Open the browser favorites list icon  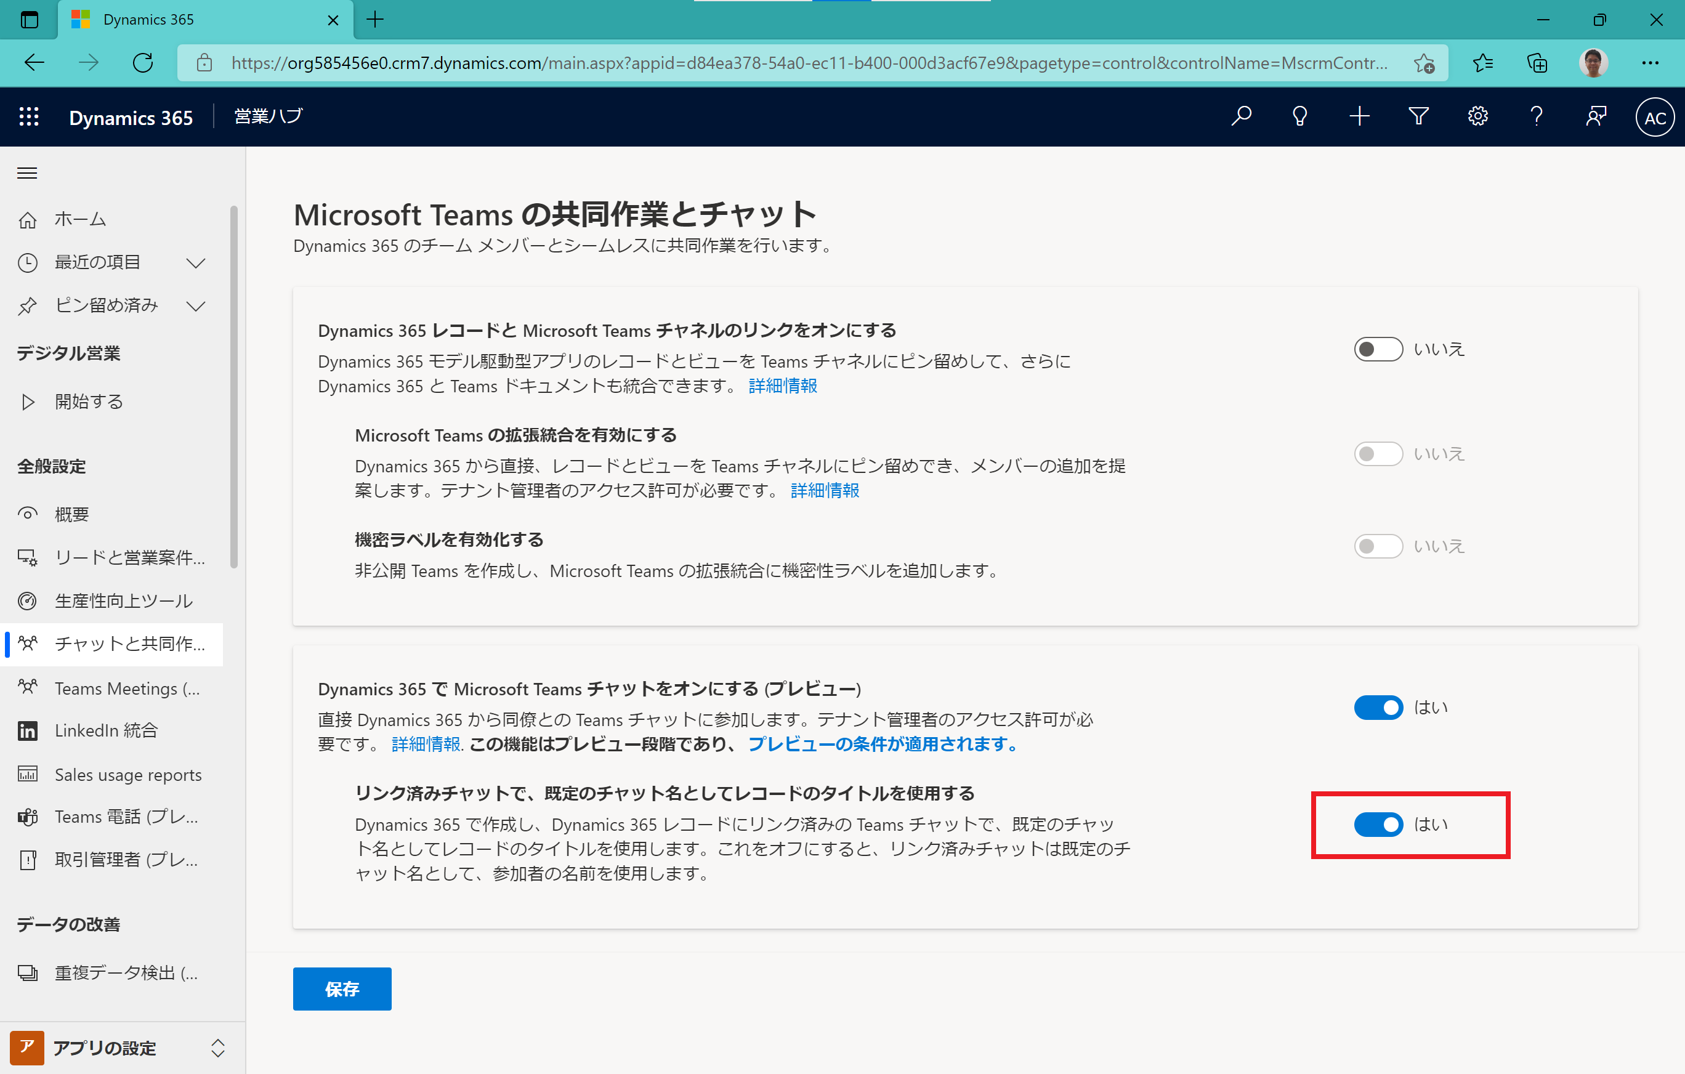pyautogui.click(x=1483, y=63)
